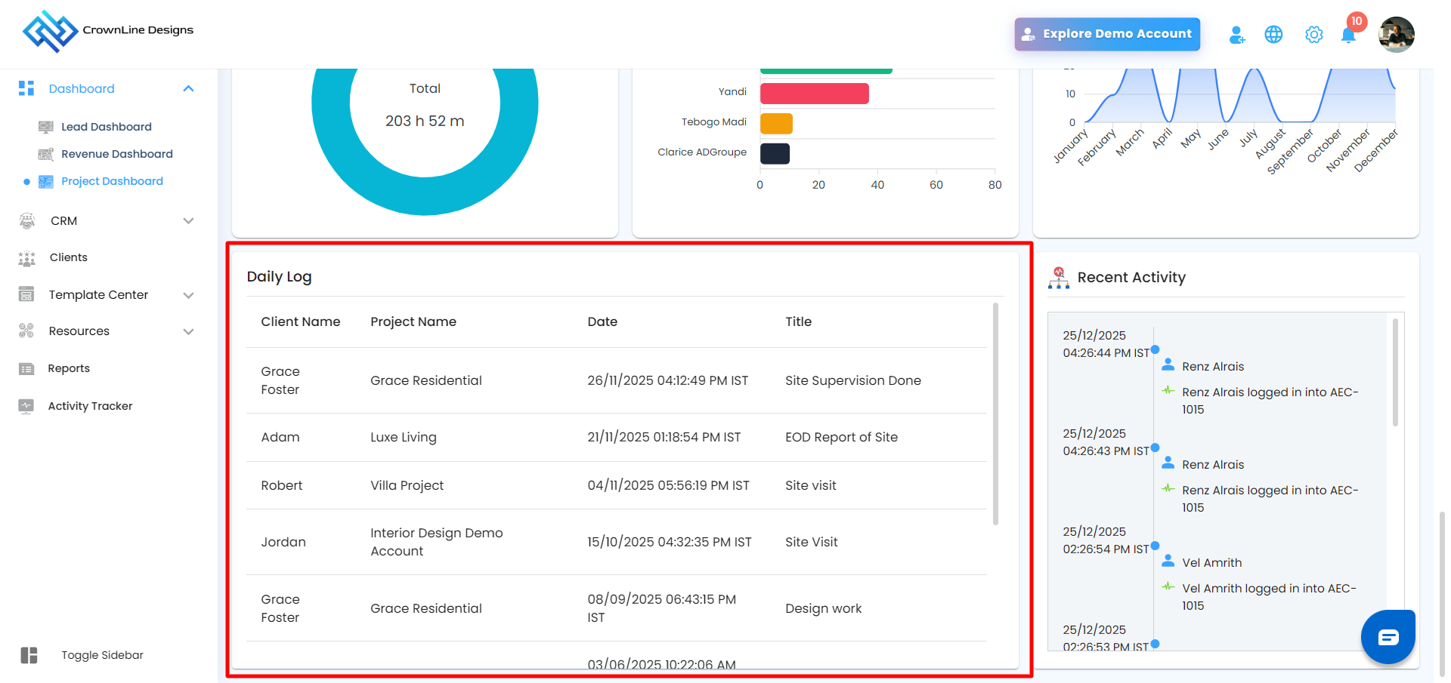Click the Reports sidebar icon
The height and width of the screenshot is (683, 1451).
(26, 368)
